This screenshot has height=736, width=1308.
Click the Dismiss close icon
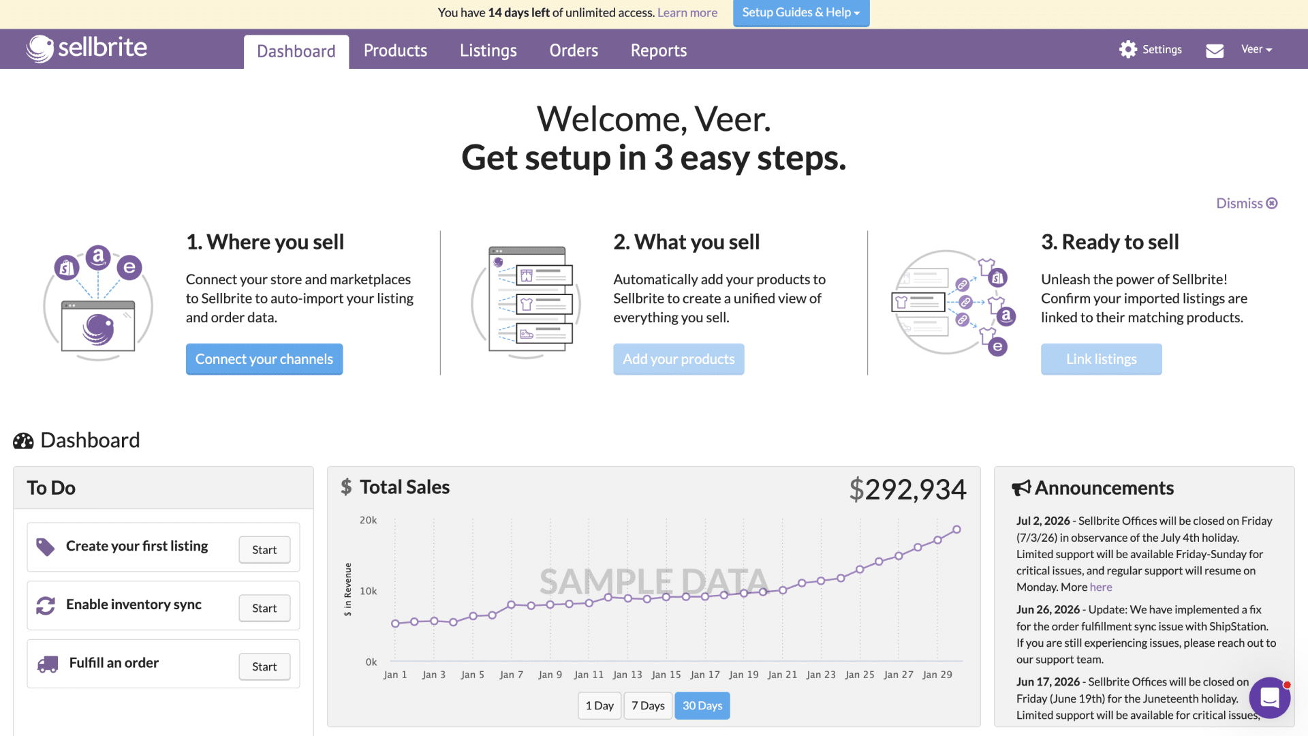1272,203
